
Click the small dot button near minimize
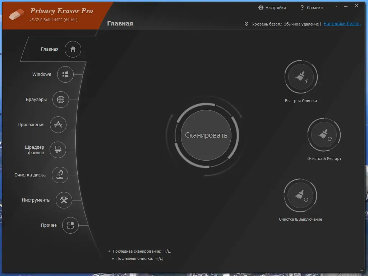[x=336, y=6]
